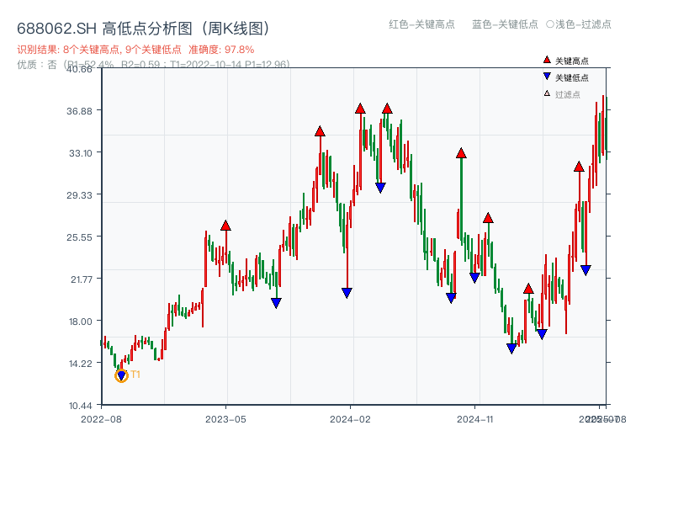This screenshot has height=505, width=673.
Task: Select the 2023-05 x-axis date label
Action: [226, 419]
